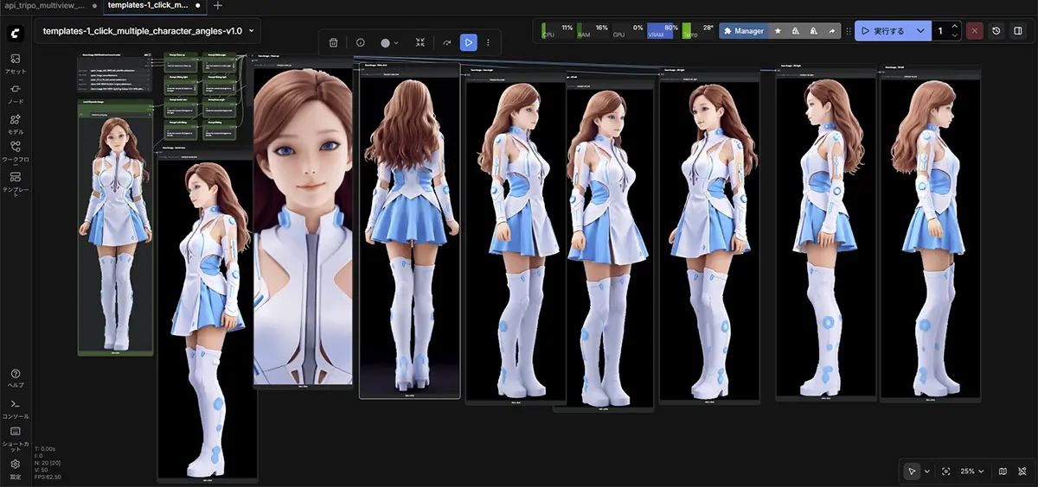Click the second triangle icon beside share arrow
This screenshot has height=487, width=1038.
pos(813,31)
